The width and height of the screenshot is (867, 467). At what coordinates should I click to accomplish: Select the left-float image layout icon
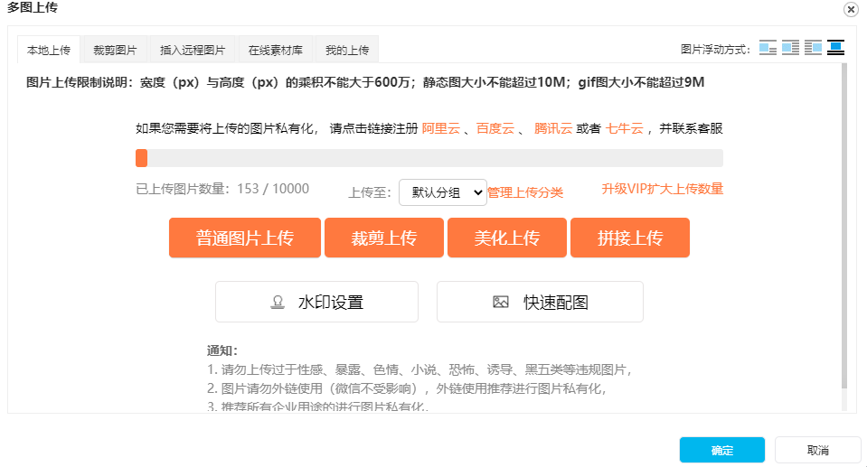(790, 48)
